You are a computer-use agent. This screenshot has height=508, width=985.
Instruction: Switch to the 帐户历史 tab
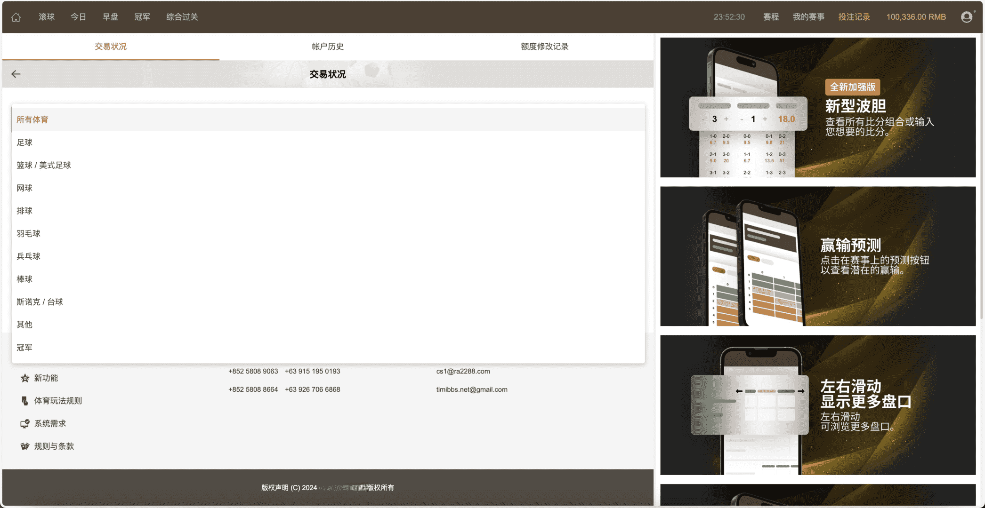point(328,47)
